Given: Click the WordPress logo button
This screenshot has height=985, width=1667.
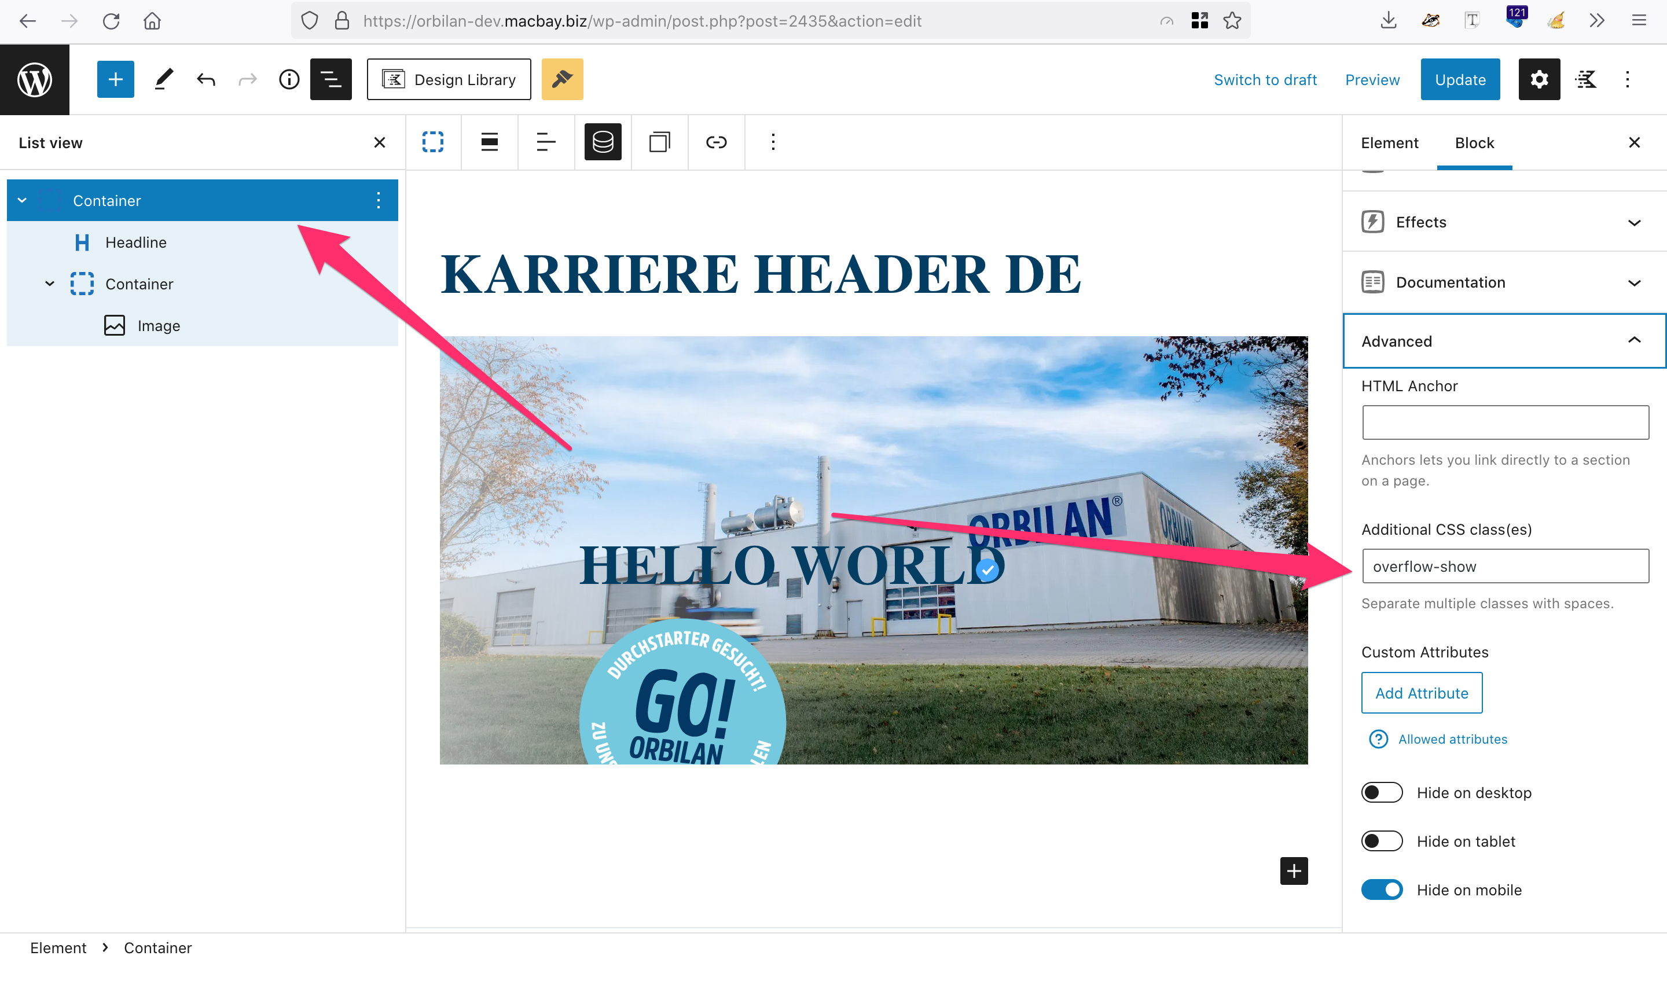Looking at the screenshot, I should (35, 80).
